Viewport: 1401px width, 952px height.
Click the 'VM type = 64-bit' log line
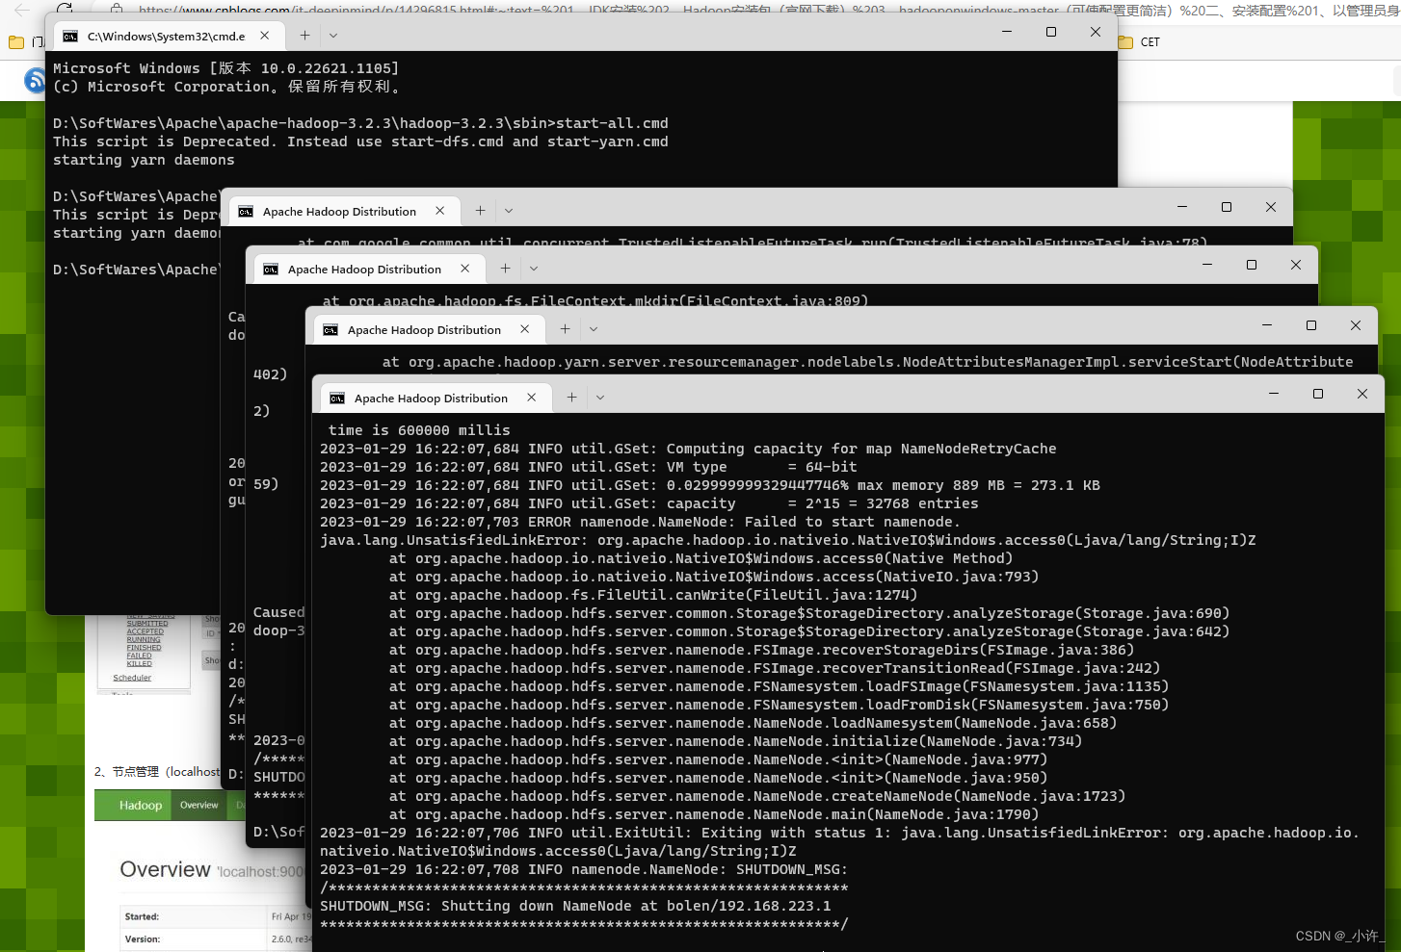pyautogui.click(x=589, y=467)
